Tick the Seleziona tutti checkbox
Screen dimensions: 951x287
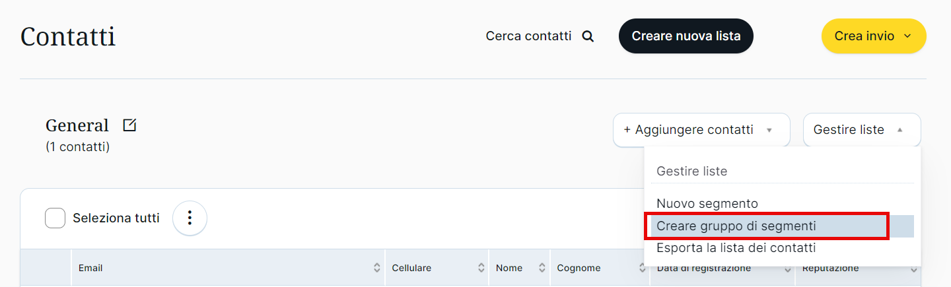pos(55,218)
